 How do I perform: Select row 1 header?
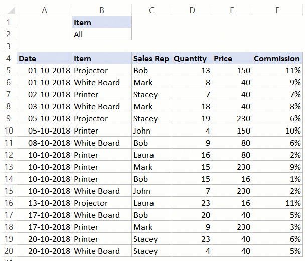9,22
